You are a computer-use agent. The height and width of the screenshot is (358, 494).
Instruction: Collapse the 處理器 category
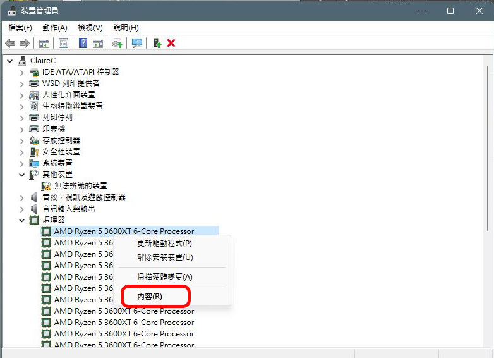point(21,220)
